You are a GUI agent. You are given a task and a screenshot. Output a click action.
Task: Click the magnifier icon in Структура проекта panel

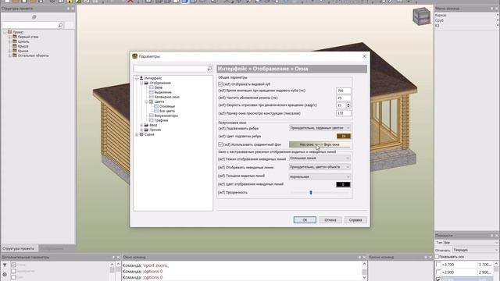pyautogui.click(x=60, y=25)
